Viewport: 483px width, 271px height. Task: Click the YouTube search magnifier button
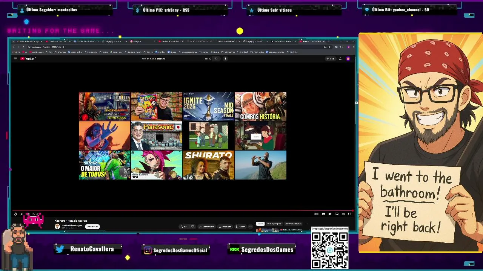216,59
